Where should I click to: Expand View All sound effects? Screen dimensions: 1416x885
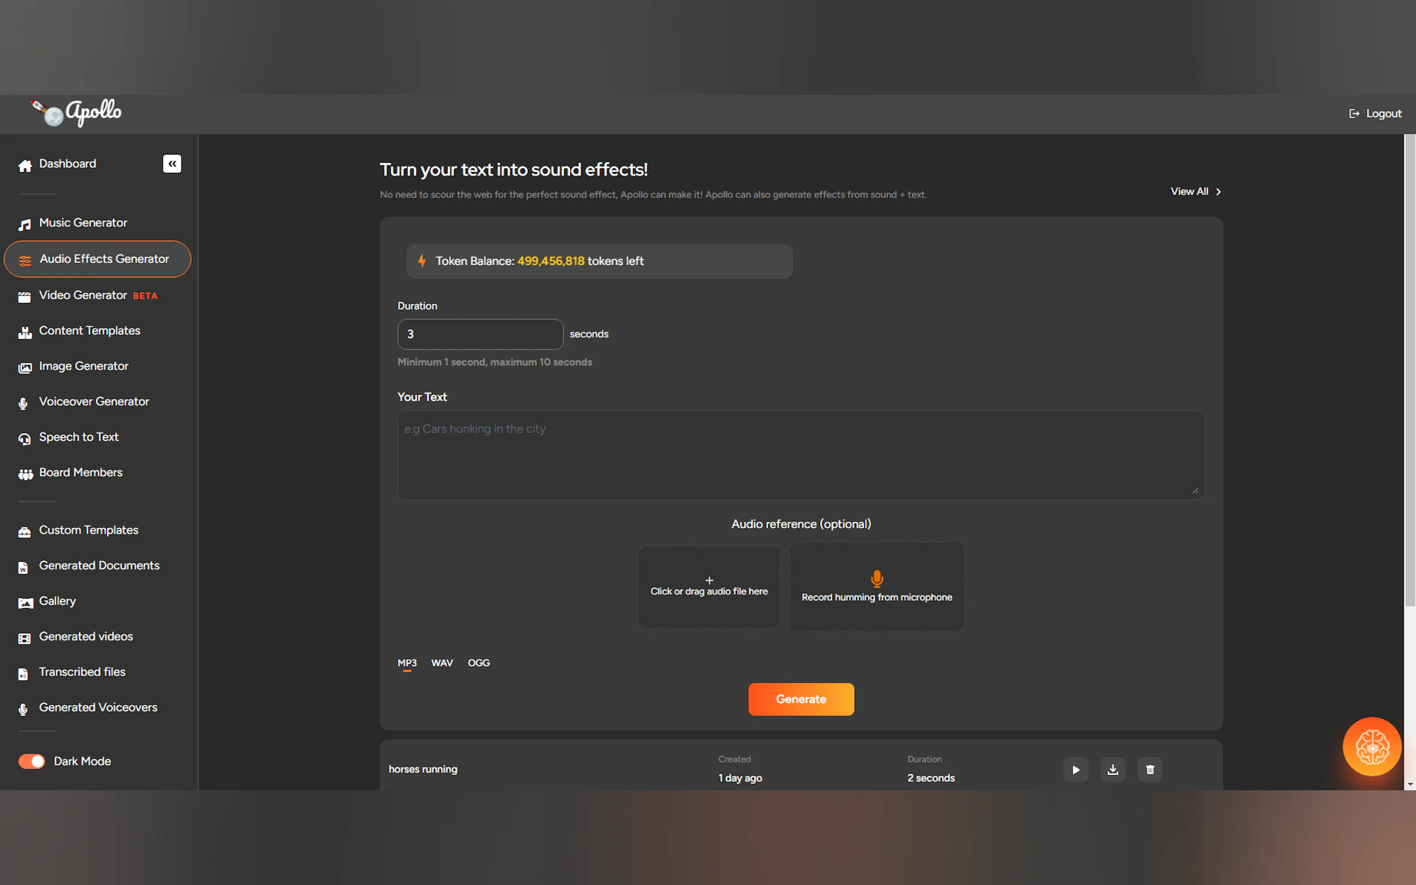click(1195, 191)
